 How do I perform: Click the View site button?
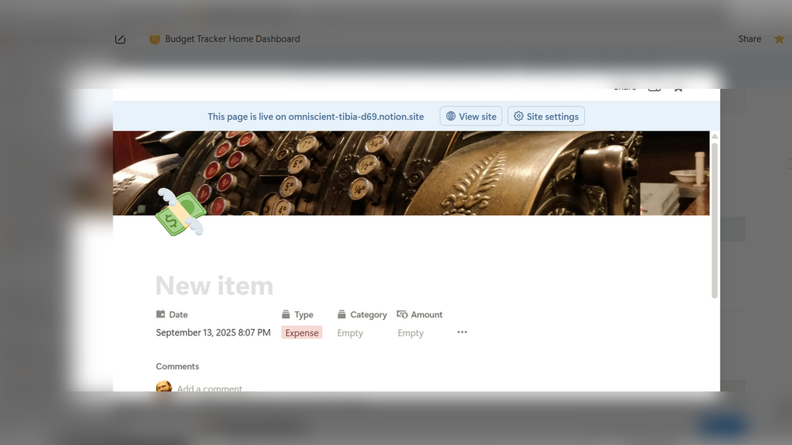tap(470, 117)
